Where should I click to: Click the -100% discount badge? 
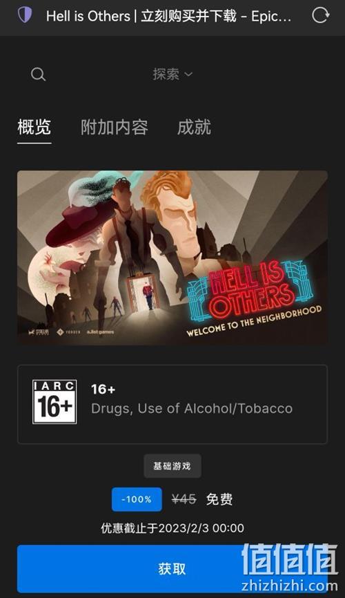pos(137,499)
